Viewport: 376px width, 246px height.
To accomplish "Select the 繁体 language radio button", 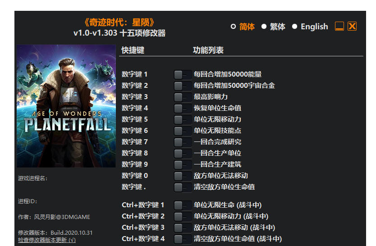I will coord(264,26).
